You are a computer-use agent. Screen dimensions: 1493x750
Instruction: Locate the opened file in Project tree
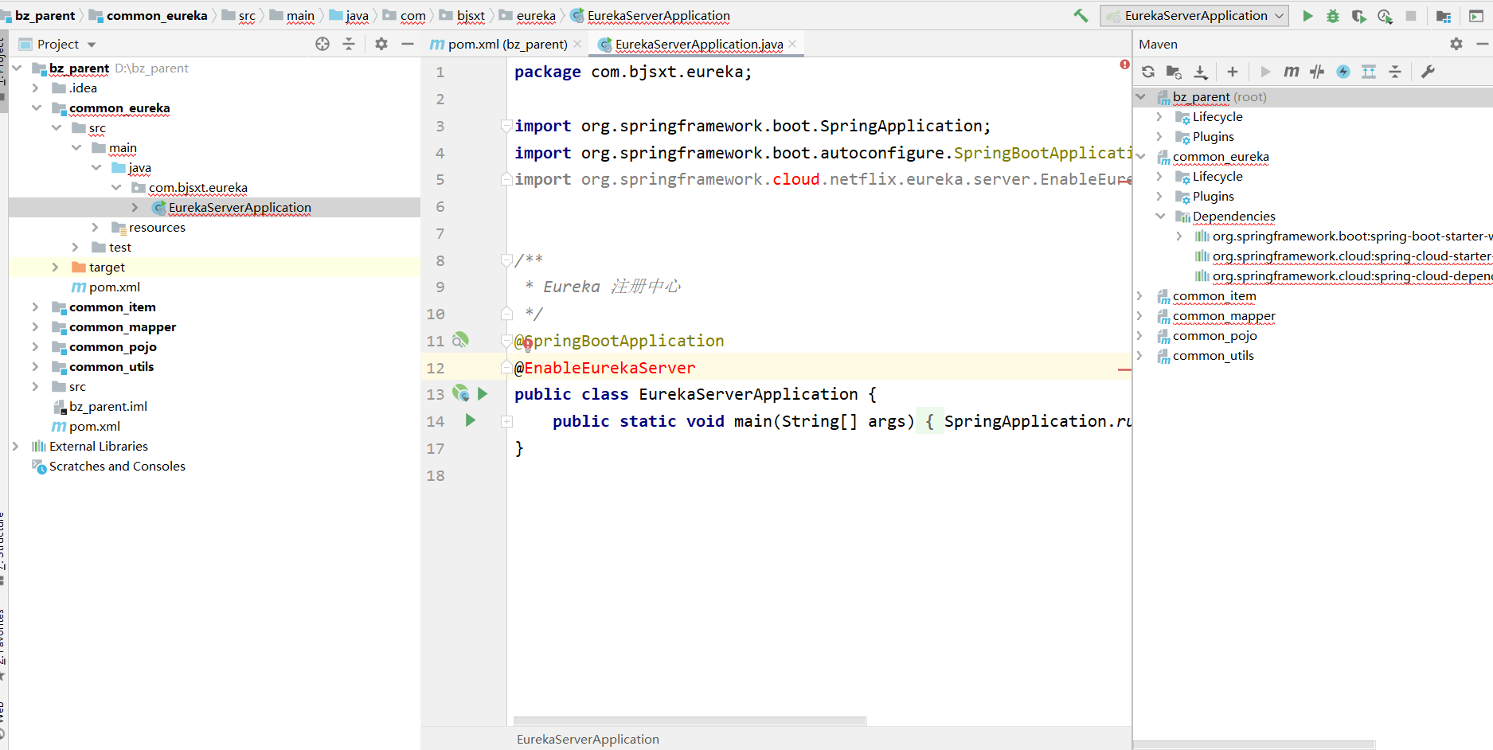click(x=322, y=44)
